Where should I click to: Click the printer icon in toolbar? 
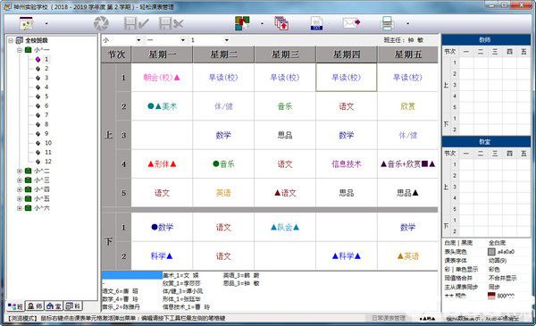pos(388,23)
